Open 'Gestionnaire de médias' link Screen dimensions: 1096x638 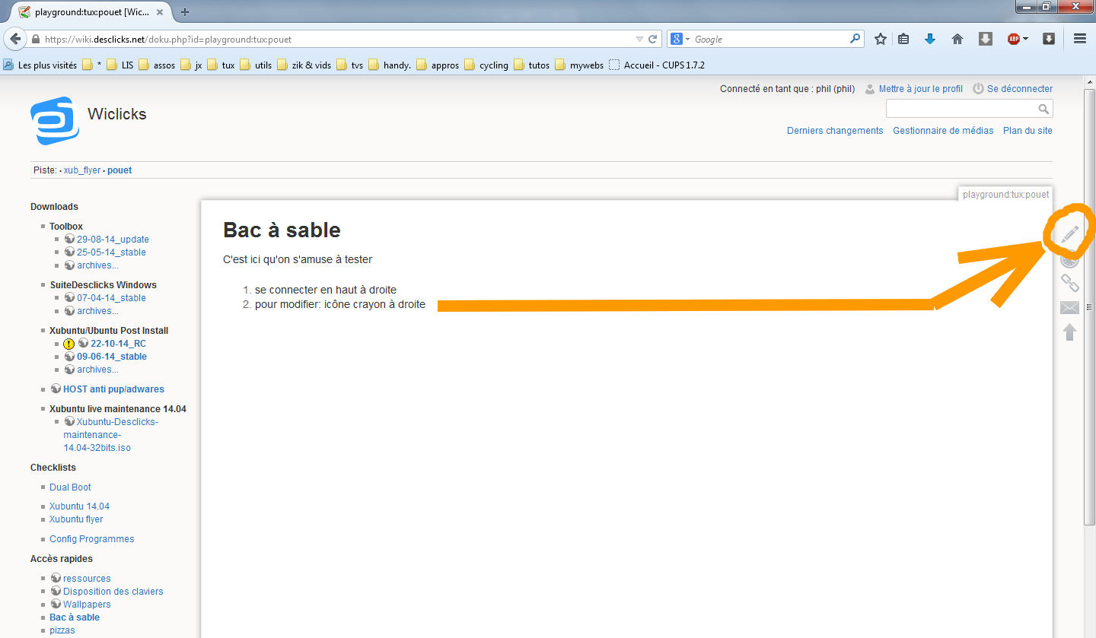click(942, 131)
